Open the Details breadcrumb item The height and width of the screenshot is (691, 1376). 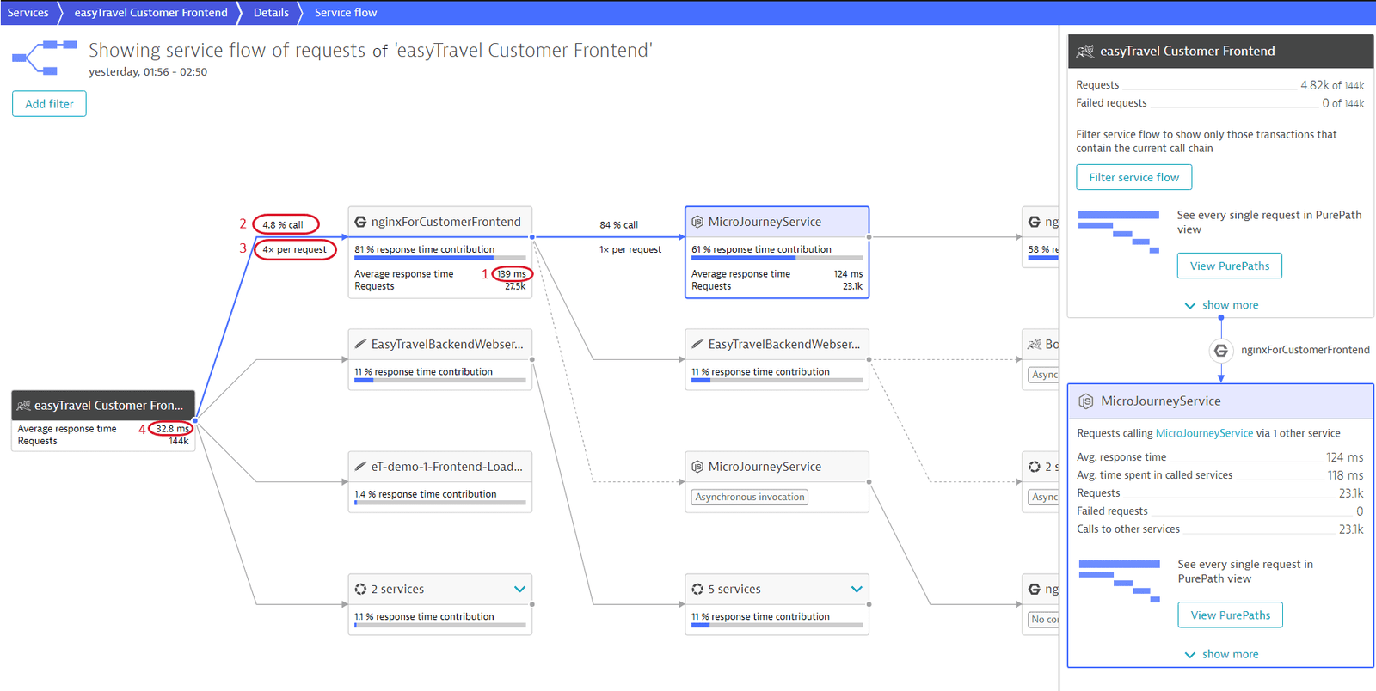[271, 13]
